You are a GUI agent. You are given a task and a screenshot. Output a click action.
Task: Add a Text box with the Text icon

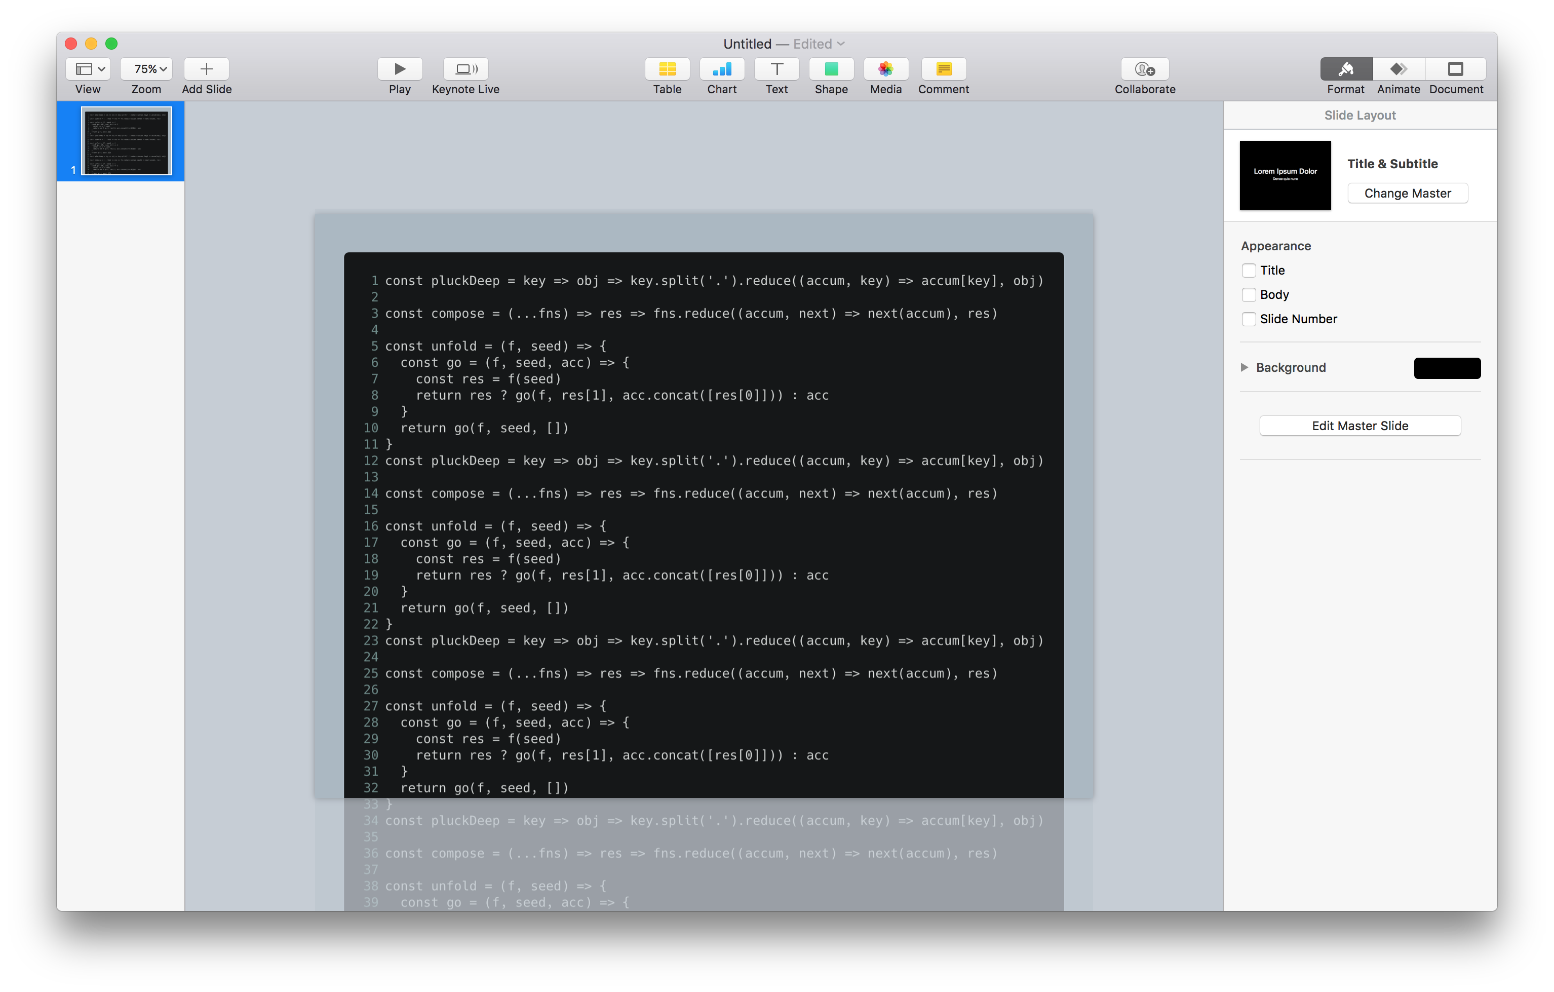776,69
